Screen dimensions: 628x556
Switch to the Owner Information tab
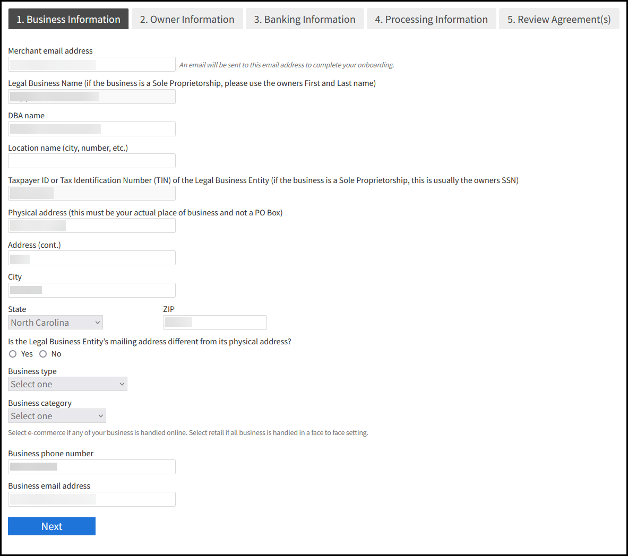coord(187,19)
